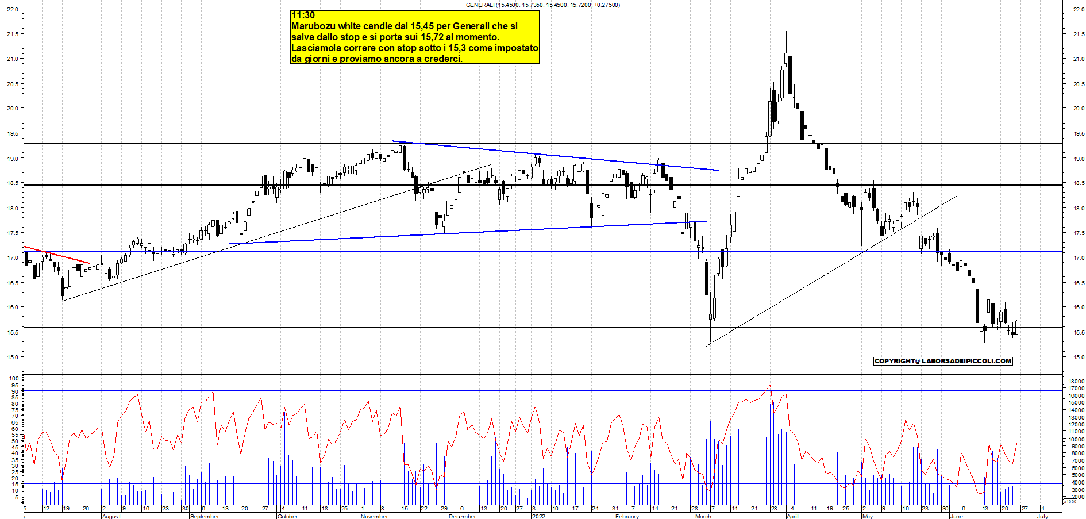The width and height of the screenshot is (1086, 519).
Task: Click the 20.0 label on the right price axis
Action: (x=1078, y=109)
